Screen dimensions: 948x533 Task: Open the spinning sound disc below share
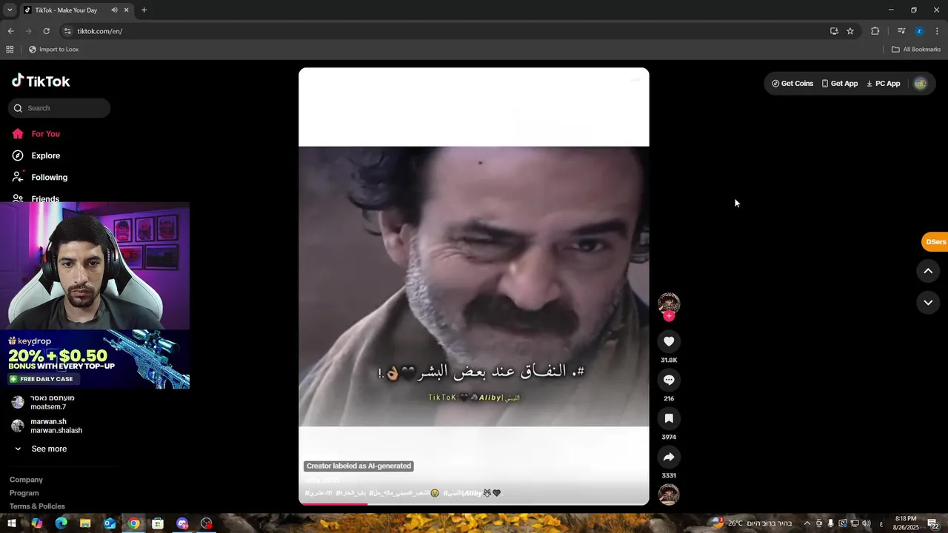tap(669, 494)
